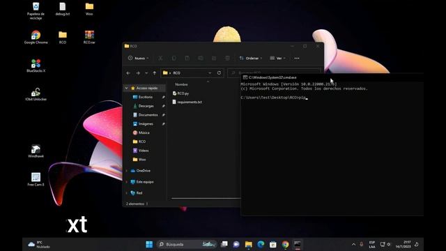Expand the address bar history dropdown
Screen dimensions: 446x251
click(x=210, y=73)
